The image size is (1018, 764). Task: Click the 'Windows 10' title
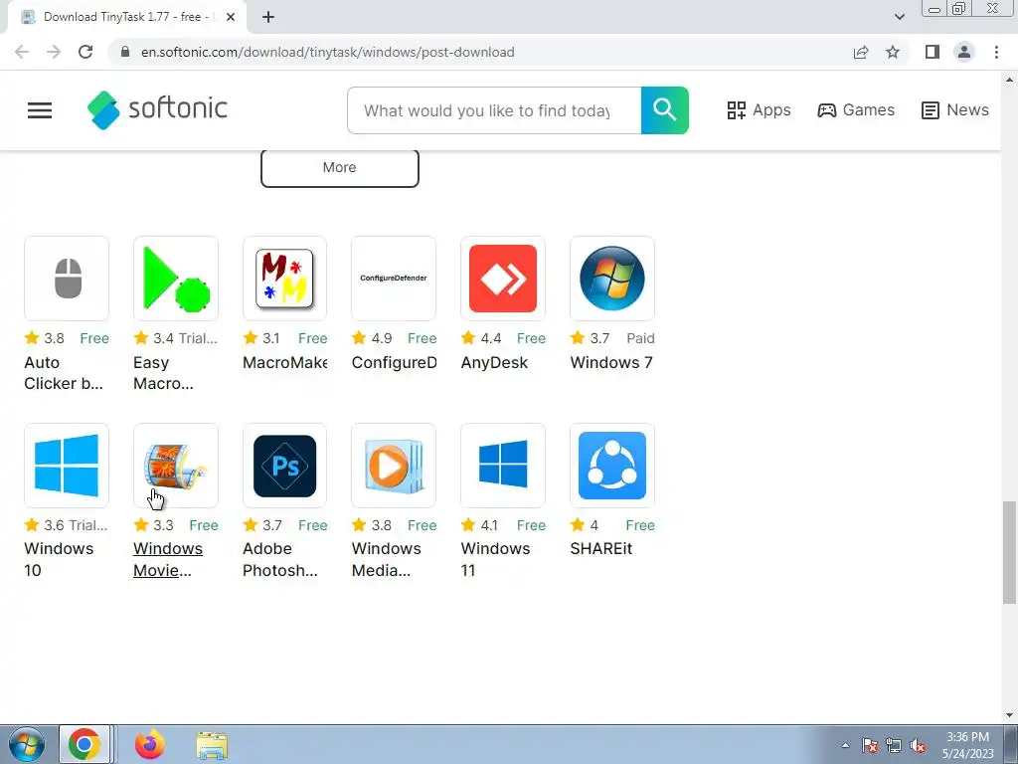pos(59,559)
